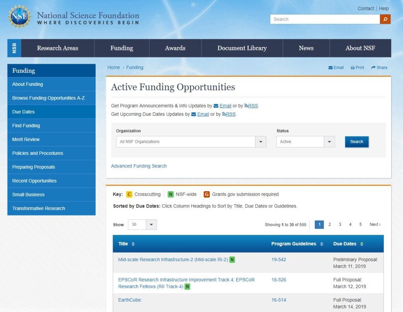Go to results page 4

pyautogui.click(x=350, y=224)
